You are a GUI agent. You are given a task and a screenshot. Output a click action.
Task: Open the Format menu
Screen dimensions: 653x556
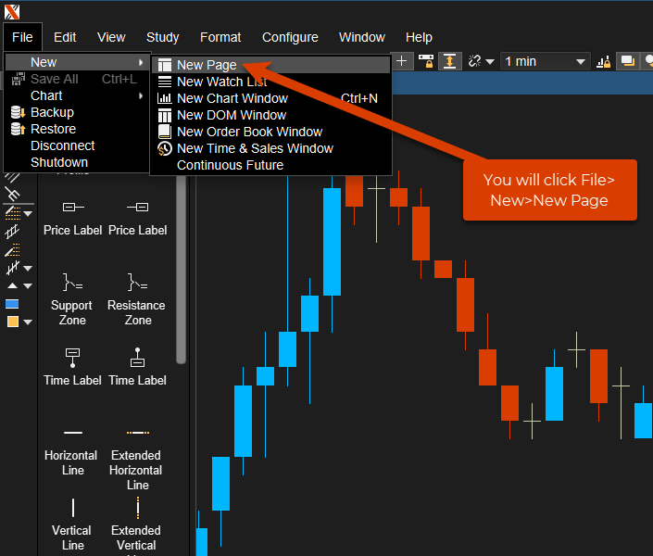(220, 37)
